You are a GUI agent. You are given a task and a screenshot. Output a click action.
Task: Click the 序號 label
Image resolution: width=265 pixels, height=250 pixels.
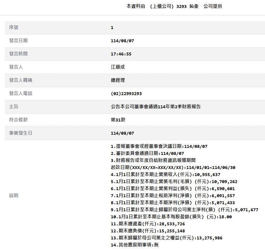14,27
